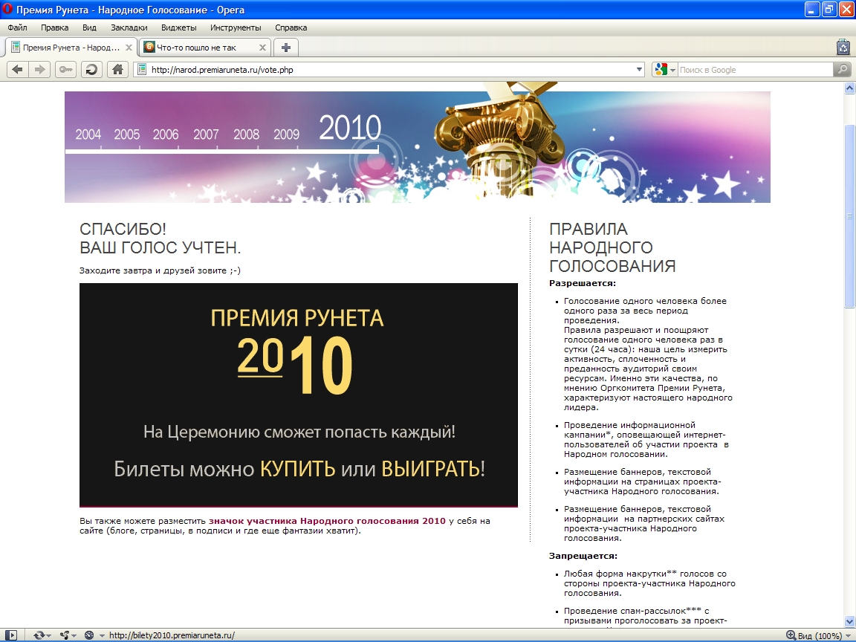Click the СПАСИБО! ВАШ ГОЛОС УЧТЕН heading
856x642 pixels.
click(x=160, y=238)
